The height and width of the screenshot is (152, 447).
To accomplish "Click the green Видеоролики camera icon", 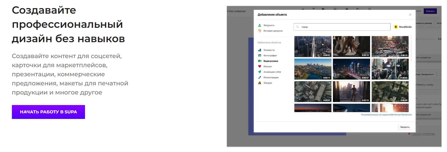I will [260, 61].
